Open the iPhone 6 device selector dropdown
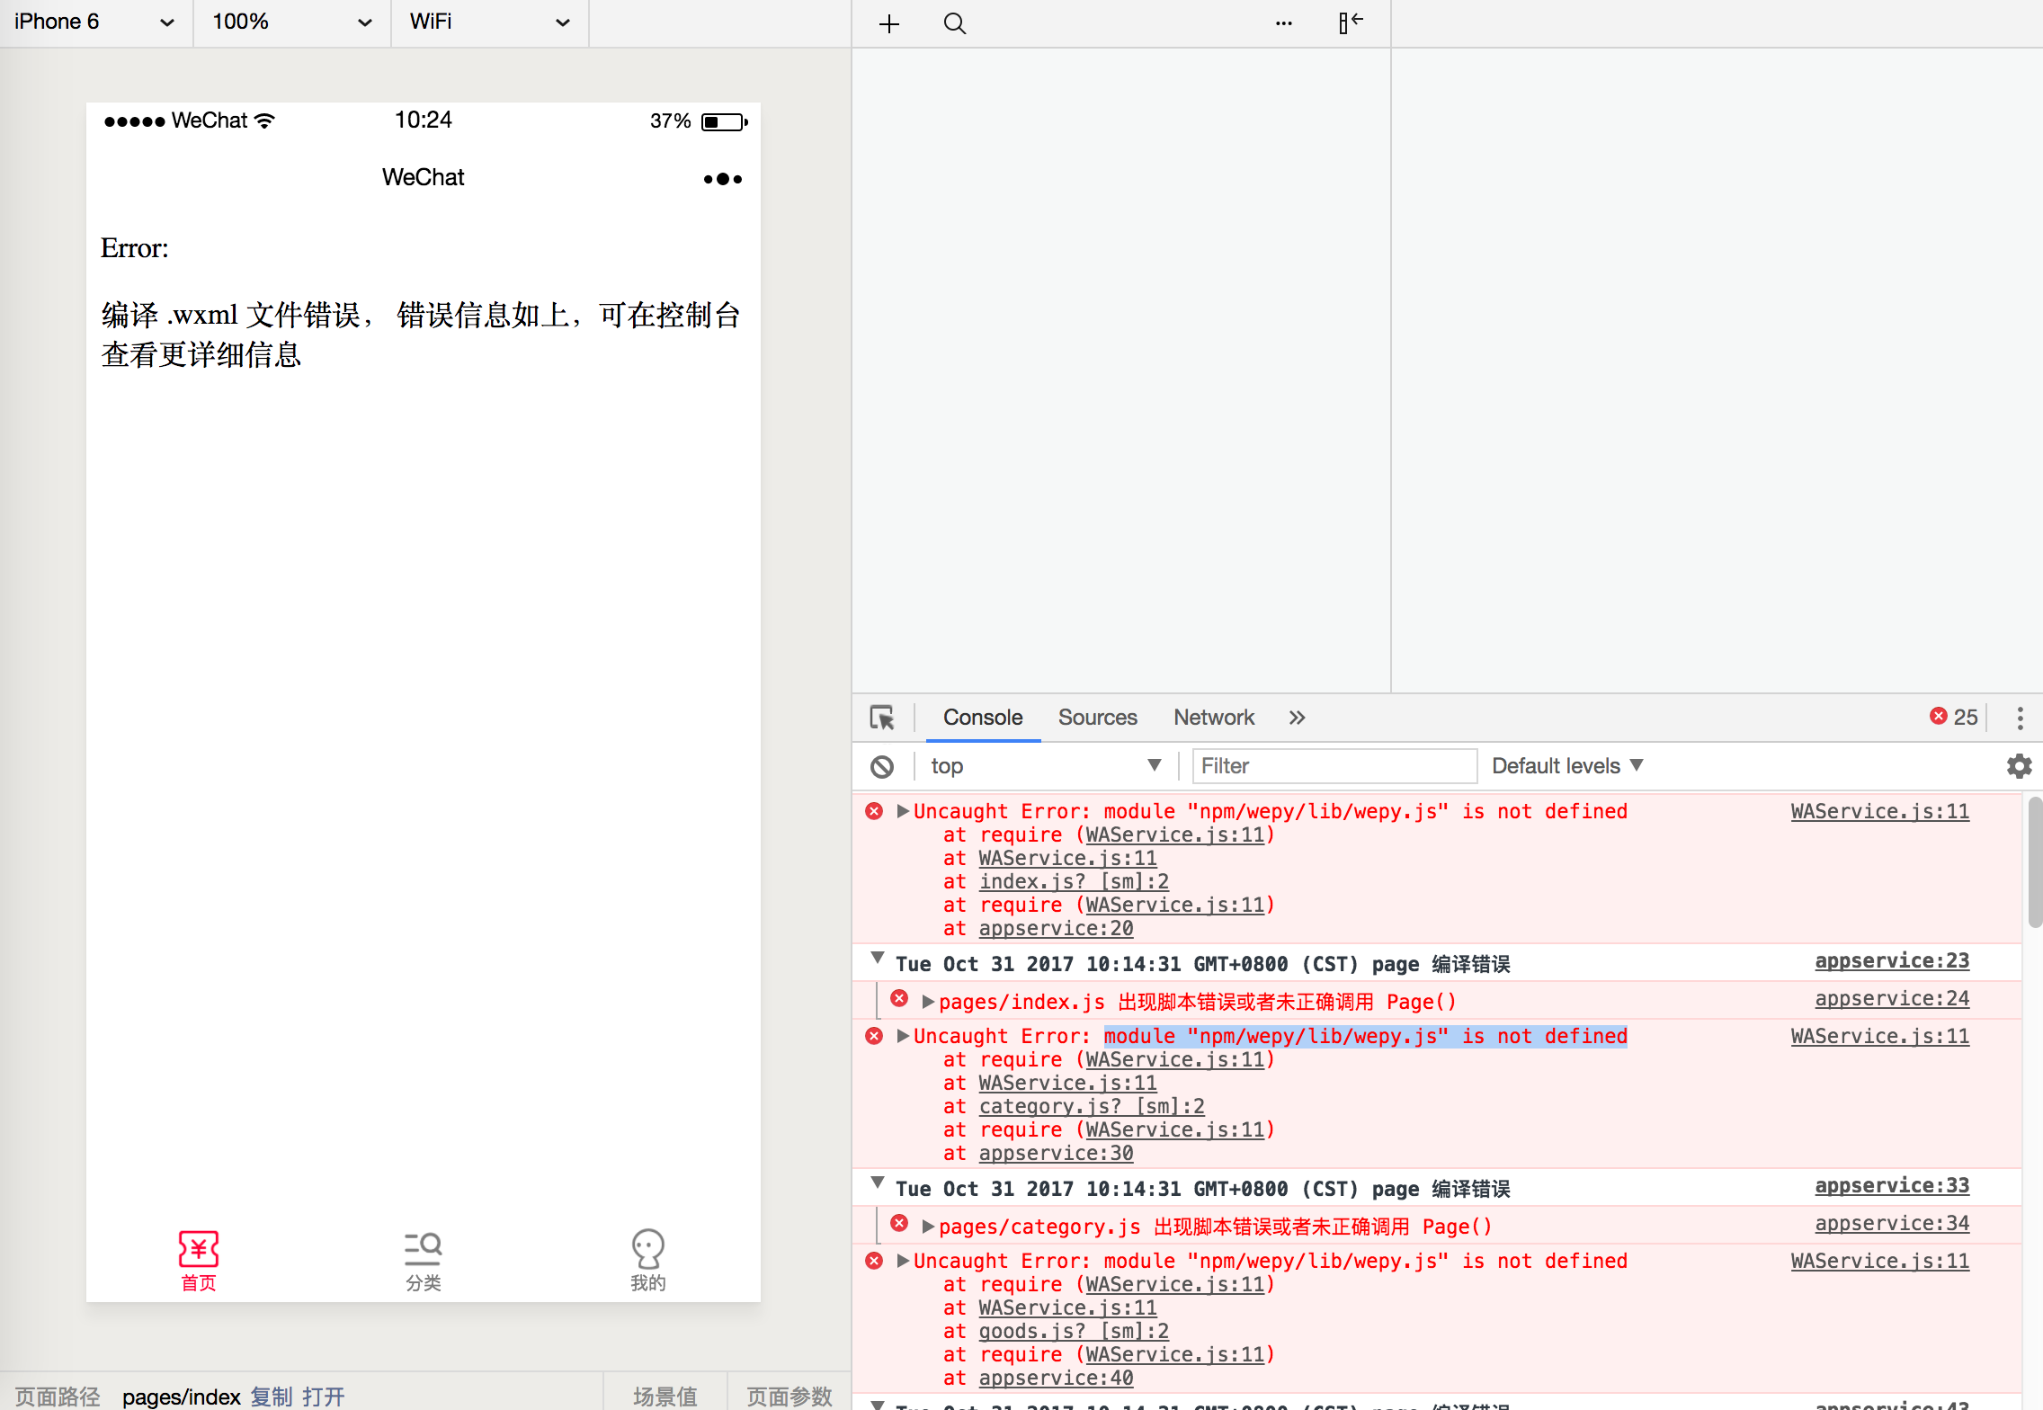 (94, 22)
